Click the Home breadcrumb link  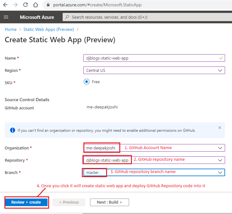point(11,29)
